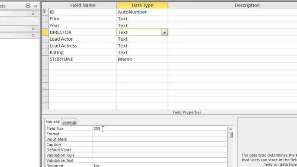
Task: Expand the first double-down chevron group
Action: (33, 29)
